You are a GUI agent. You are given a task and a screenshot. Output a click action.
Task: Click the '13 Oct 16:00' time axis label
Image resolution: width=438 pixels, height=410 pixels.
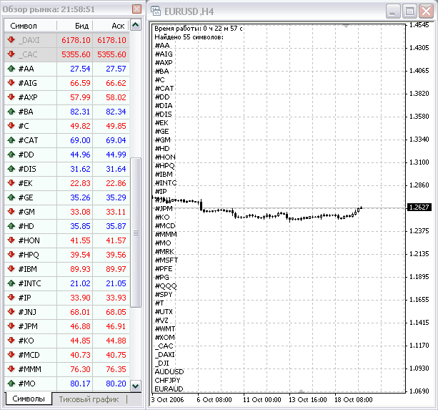(307, 400)
